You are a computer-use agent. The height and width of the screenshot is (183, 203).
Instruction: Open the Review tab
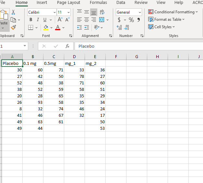click(x=141, y=3)
